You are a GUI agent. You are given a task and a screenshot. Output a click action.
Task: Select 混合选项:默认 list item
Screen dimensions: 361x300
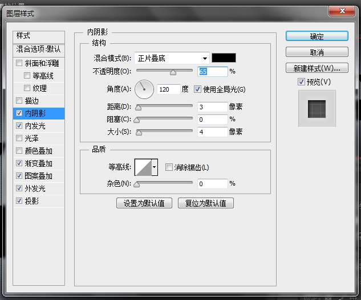[x=39, y=50]
